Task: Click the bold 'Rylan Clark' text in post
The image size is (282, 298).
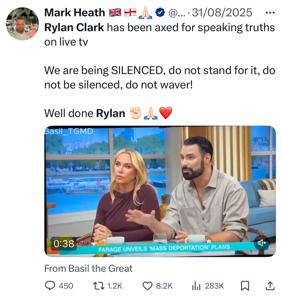Action: click(x=74, y=28)
